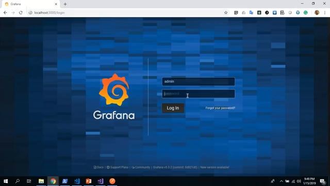330x186 pixels.
Task: Open the Docs footer link
Action: (98, 167)
